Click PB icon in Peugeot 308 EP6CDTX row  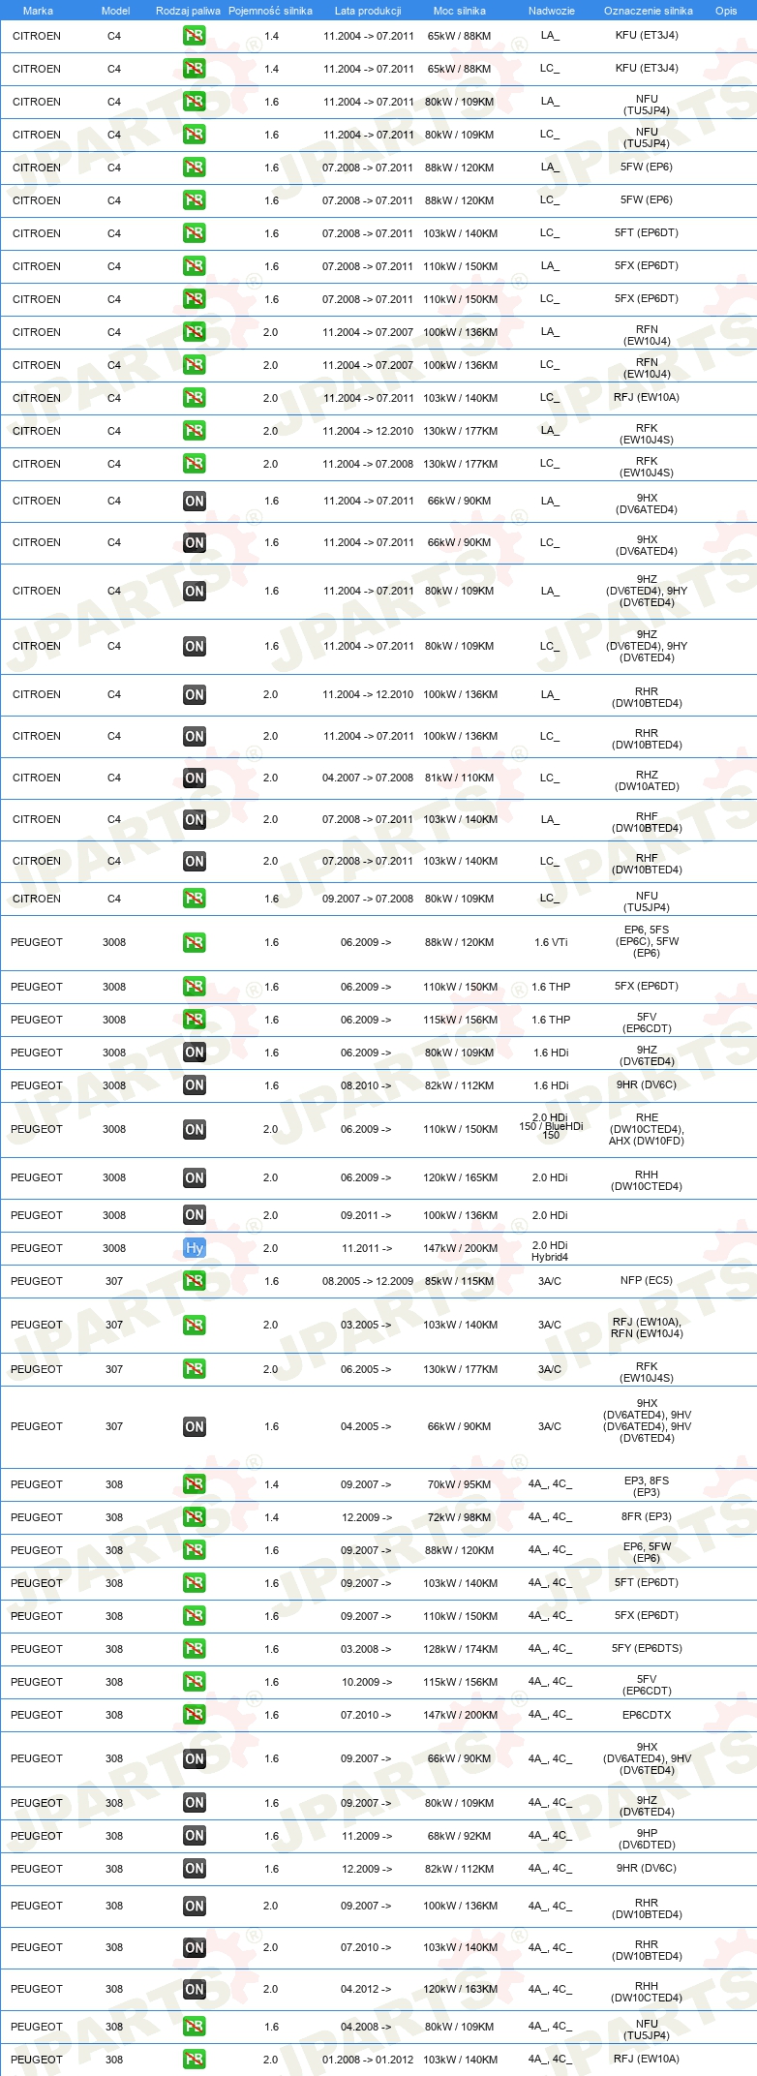click(x=195, y=1715)
